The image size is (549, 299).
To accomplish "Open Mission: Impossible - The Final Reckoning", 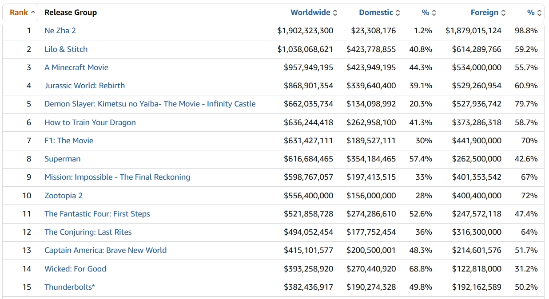I will 117,177.
